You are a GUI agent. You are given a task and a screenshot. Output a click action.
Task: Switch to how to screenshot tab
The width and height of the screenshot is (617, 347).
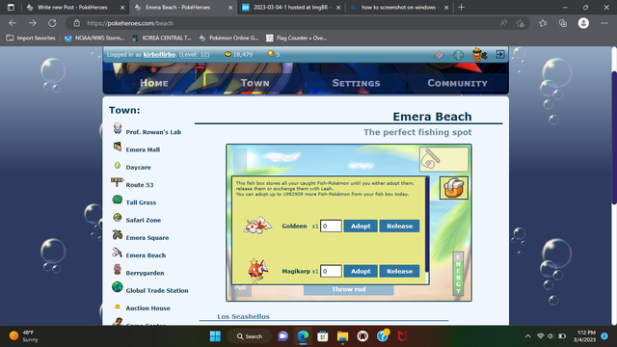pos(399,8)
